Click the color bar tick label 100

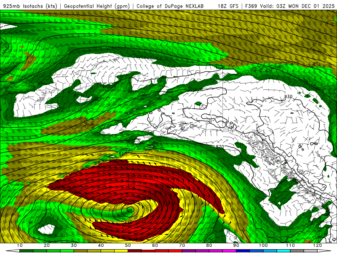tap(263, 245)
